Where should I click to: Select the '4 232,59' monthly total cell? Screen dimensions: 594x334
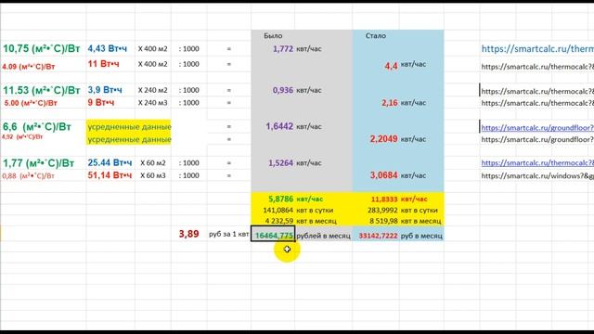280,221
